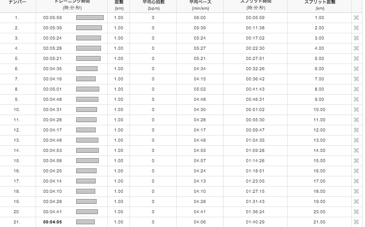Select the 平均心拍数 column header
This screenshot has height=227, width=366.
click(153, 5)
